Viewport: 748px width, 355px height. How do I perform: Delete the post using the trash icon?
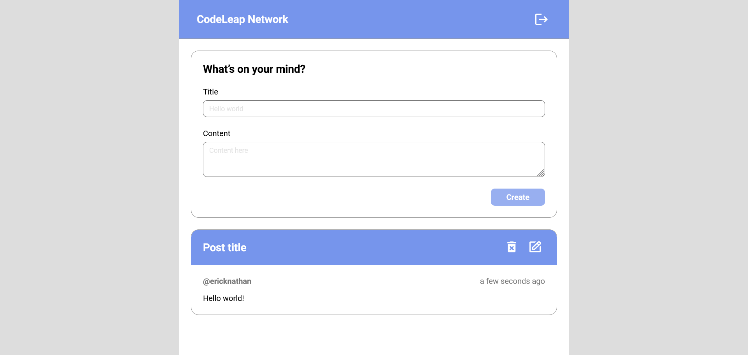(512, 247)
